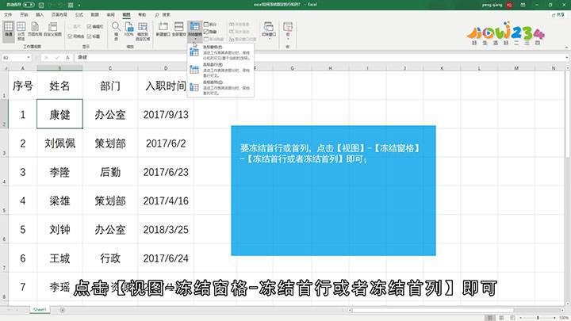Select the cell with date 2017/6/23
The width and height of the screenshot is (571, 321).
(x=166, y=172)
